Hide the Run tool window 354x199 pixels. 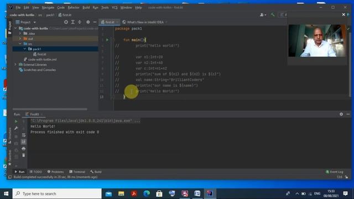coord(348,114)
